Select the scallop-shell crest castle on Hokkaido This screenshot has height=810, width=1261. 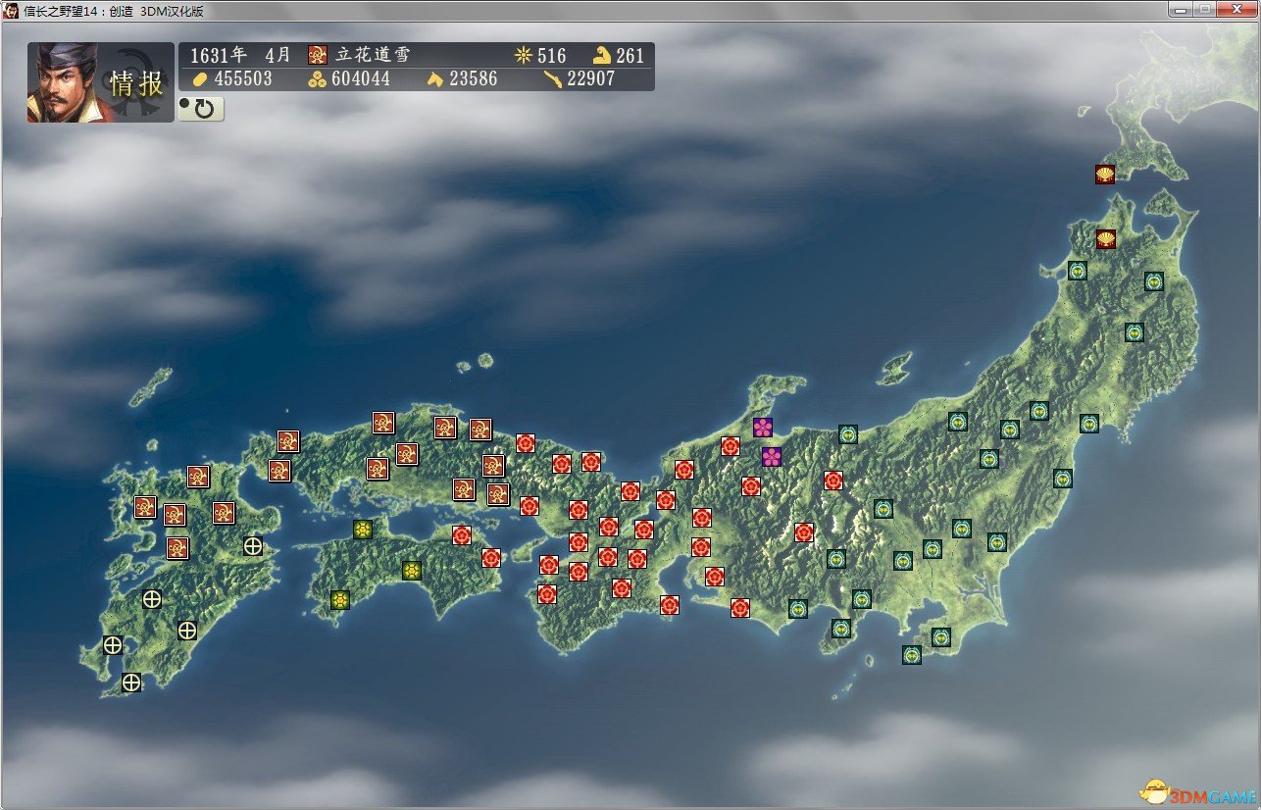1105,175
